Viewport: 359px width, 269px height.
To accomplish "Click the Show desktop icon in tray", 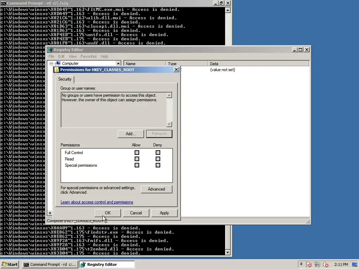I will [355, 264].
